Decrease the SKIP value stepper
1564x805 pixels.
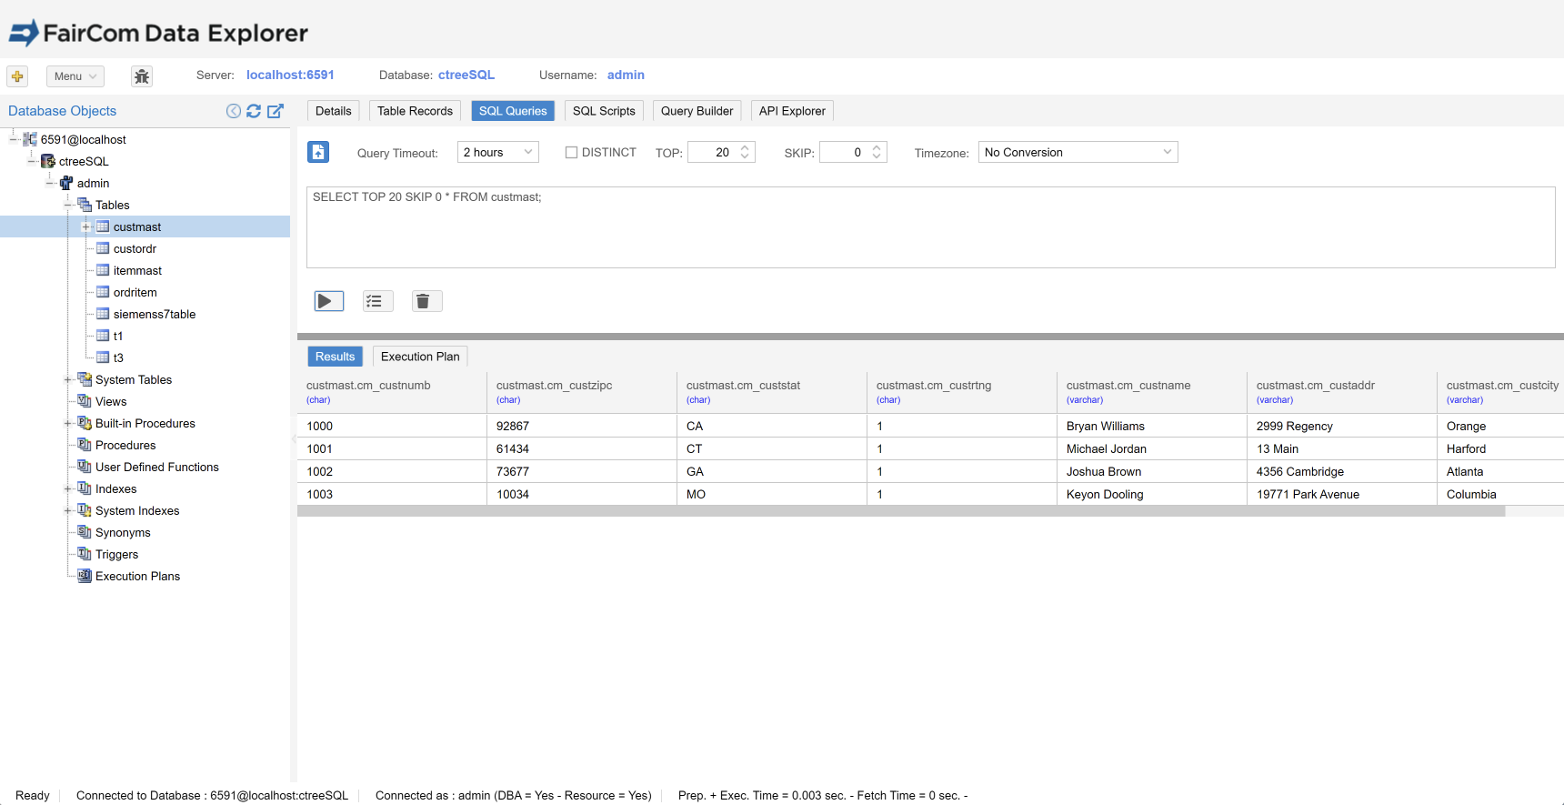coord(877,157)
